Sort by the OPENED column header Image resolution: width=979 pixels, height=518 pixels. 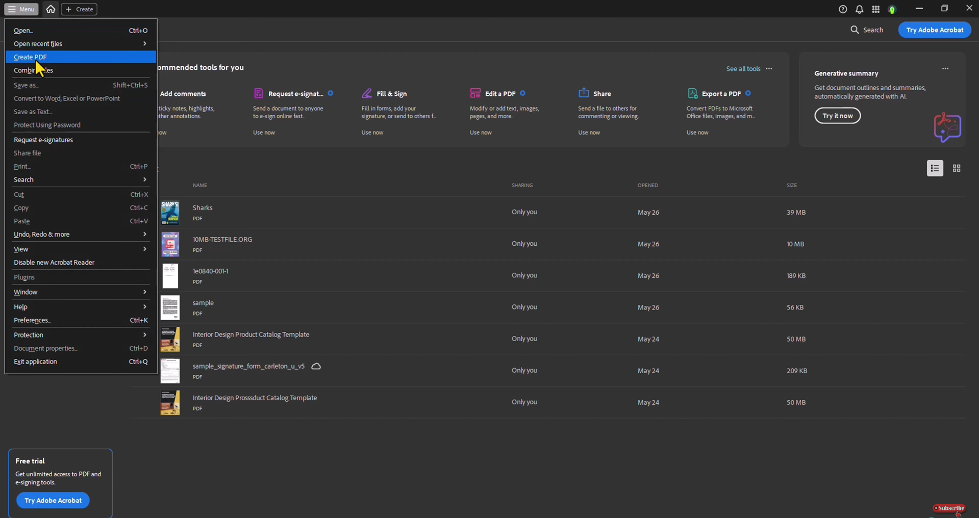pos(647,185)
